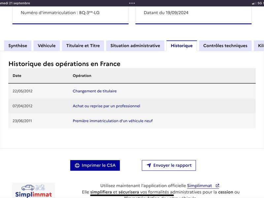Open the Synthèse tab
The image size is (264, 198).
point(18,46)
